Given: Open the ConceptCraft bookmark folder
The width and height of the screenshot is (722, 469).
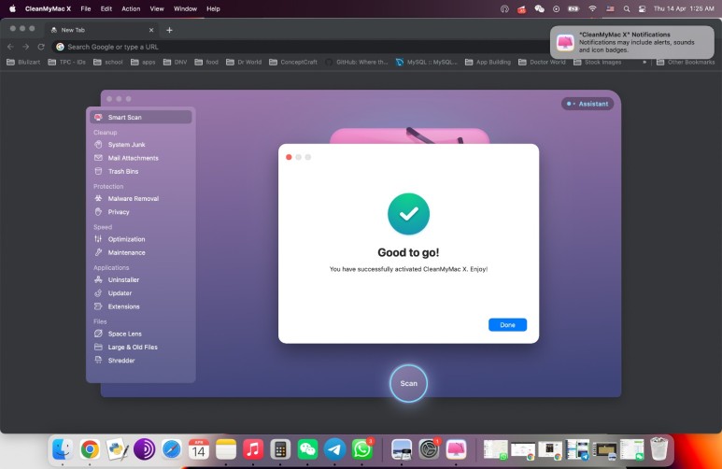Looking at the screenshot, I should coord(293,63).
